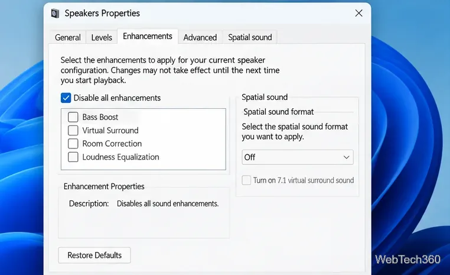Screen dimensions: 450x275
Task: Click the speaker icon in the title bar
Action: pyautogui.click(x=55, y=13)
